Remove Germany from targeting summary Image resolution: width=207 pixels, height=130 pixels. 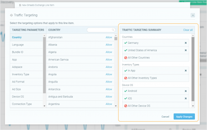pyautogui.click(x=186, y=43)
